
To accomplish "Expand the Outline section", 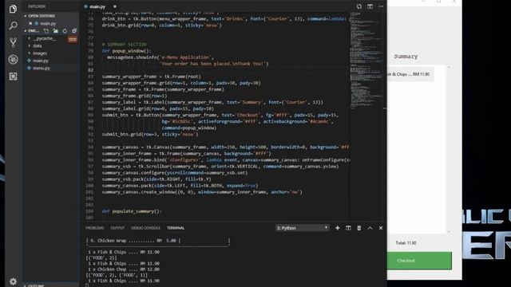I will 36,285.
